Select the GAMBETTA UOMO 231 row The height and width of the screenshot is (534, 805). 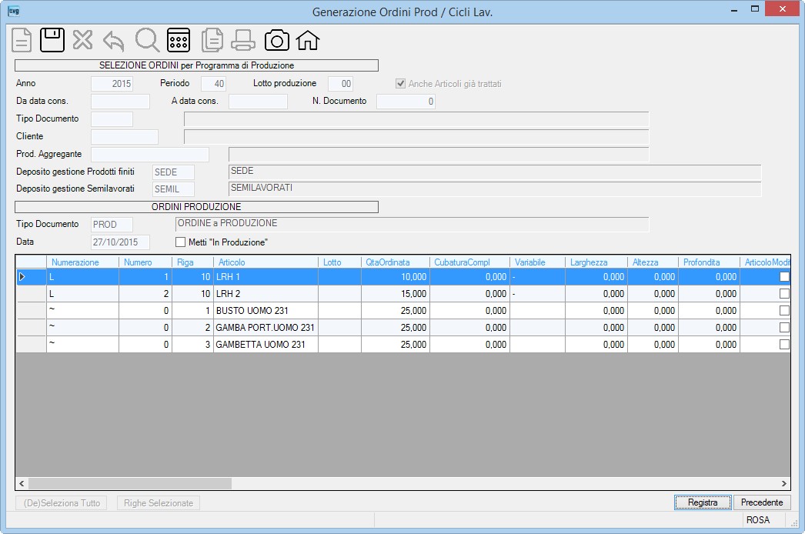tap(403, 345)
